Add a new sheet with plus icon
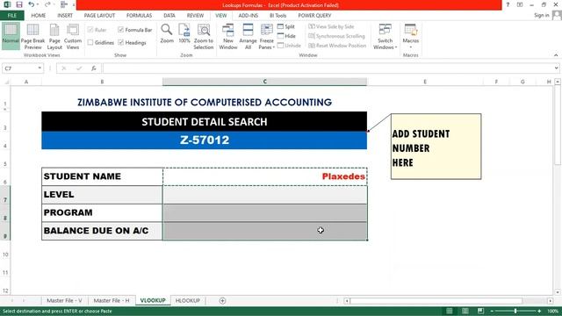 click(x=222, y=300)
